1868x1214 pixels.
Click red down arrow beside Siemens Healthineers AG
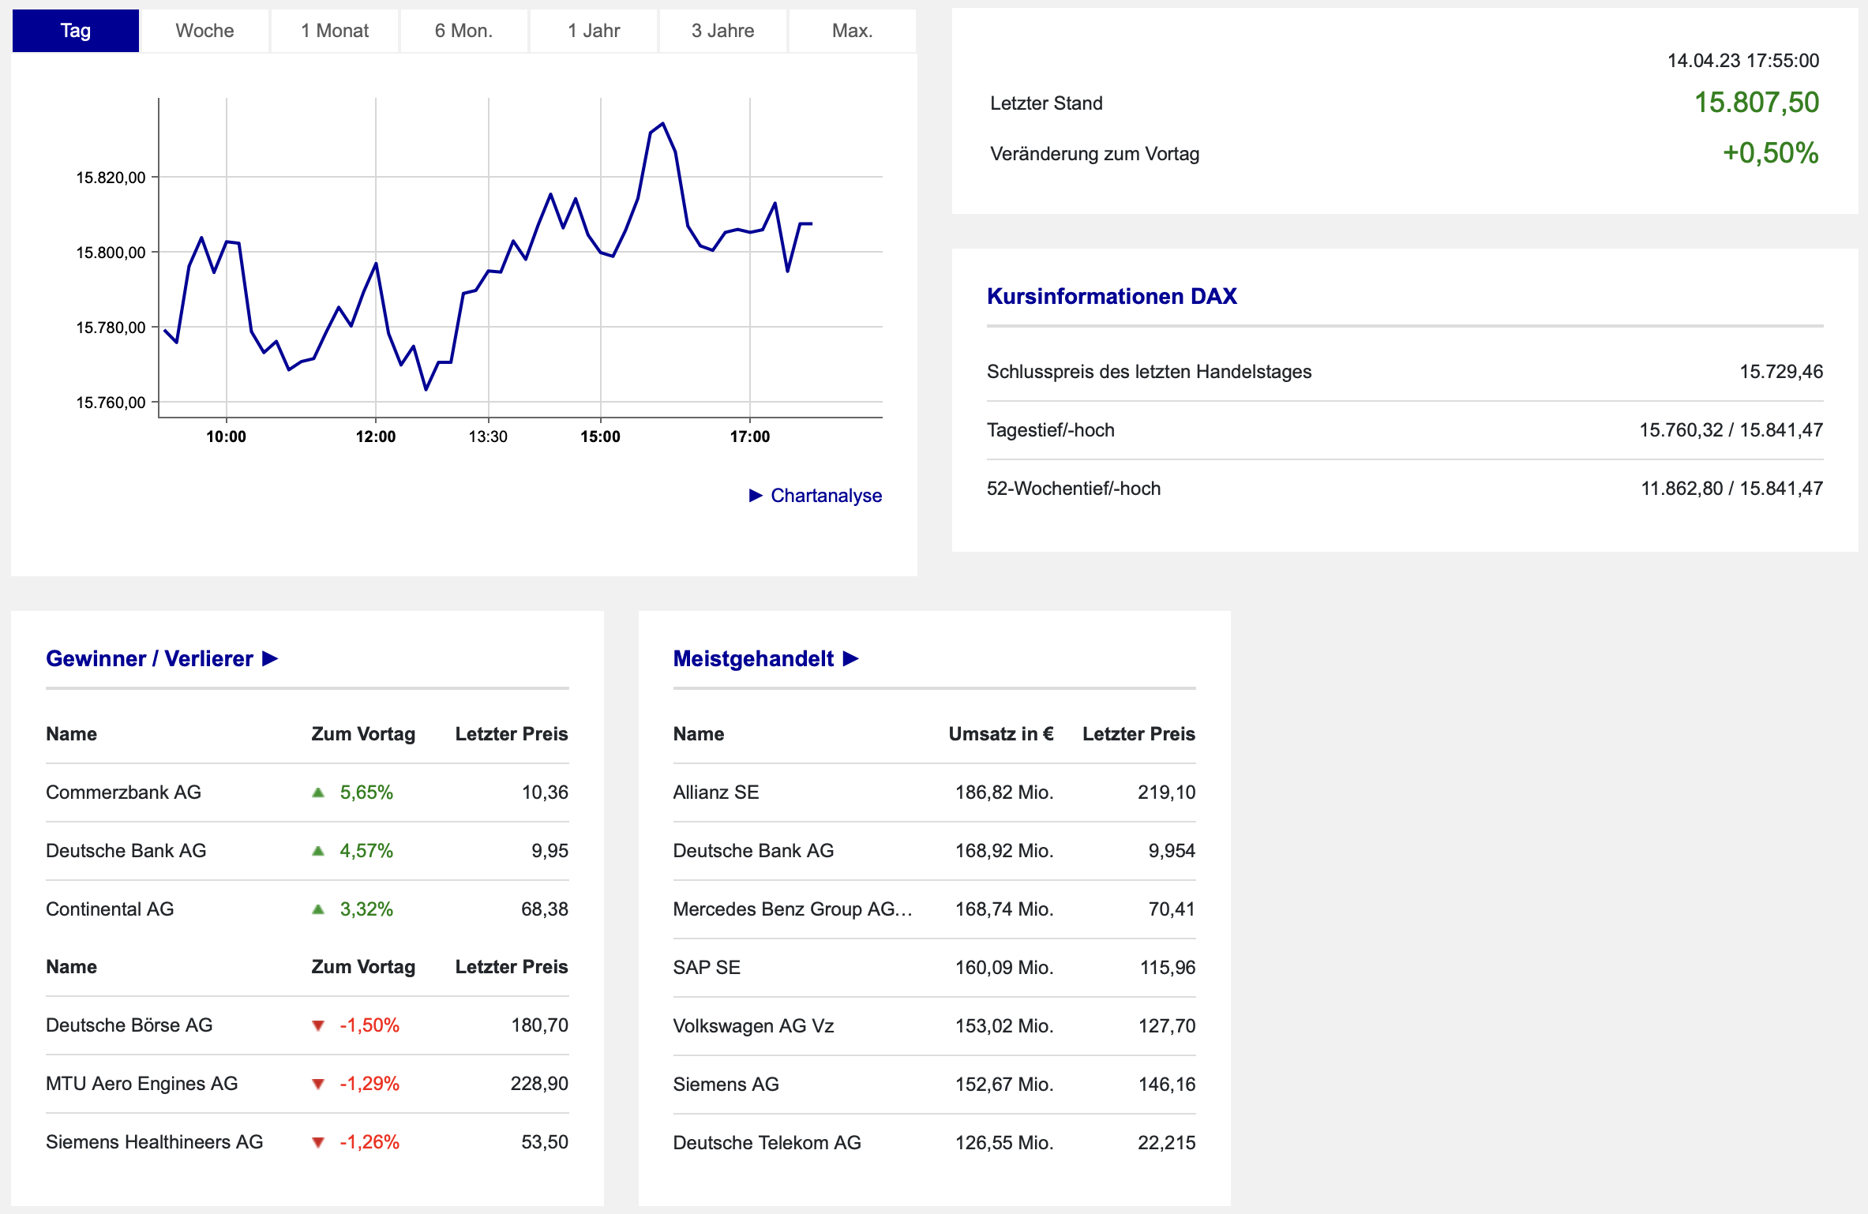[x=318, y=1142]
